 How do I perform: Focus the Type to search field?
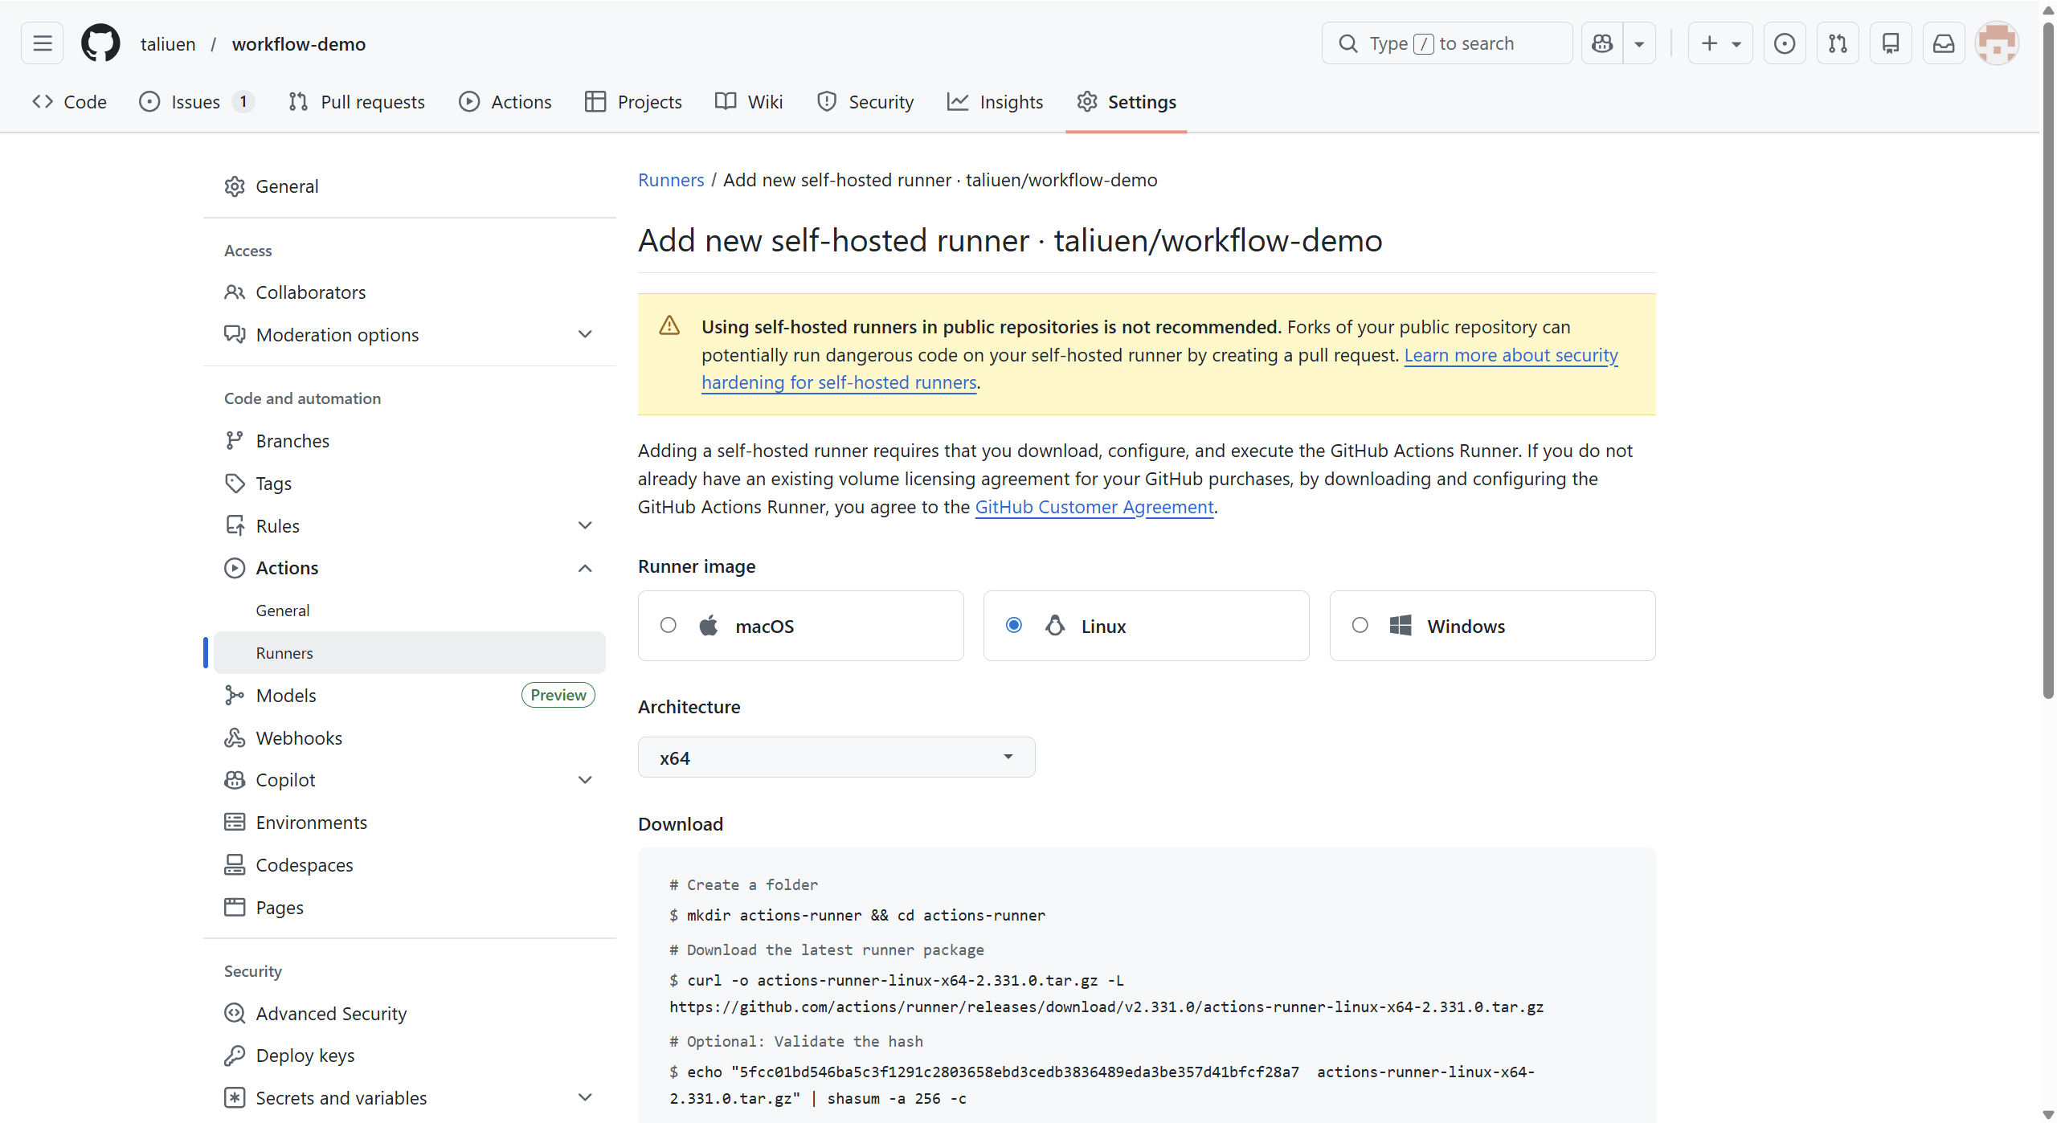(x=1446, y=43)
